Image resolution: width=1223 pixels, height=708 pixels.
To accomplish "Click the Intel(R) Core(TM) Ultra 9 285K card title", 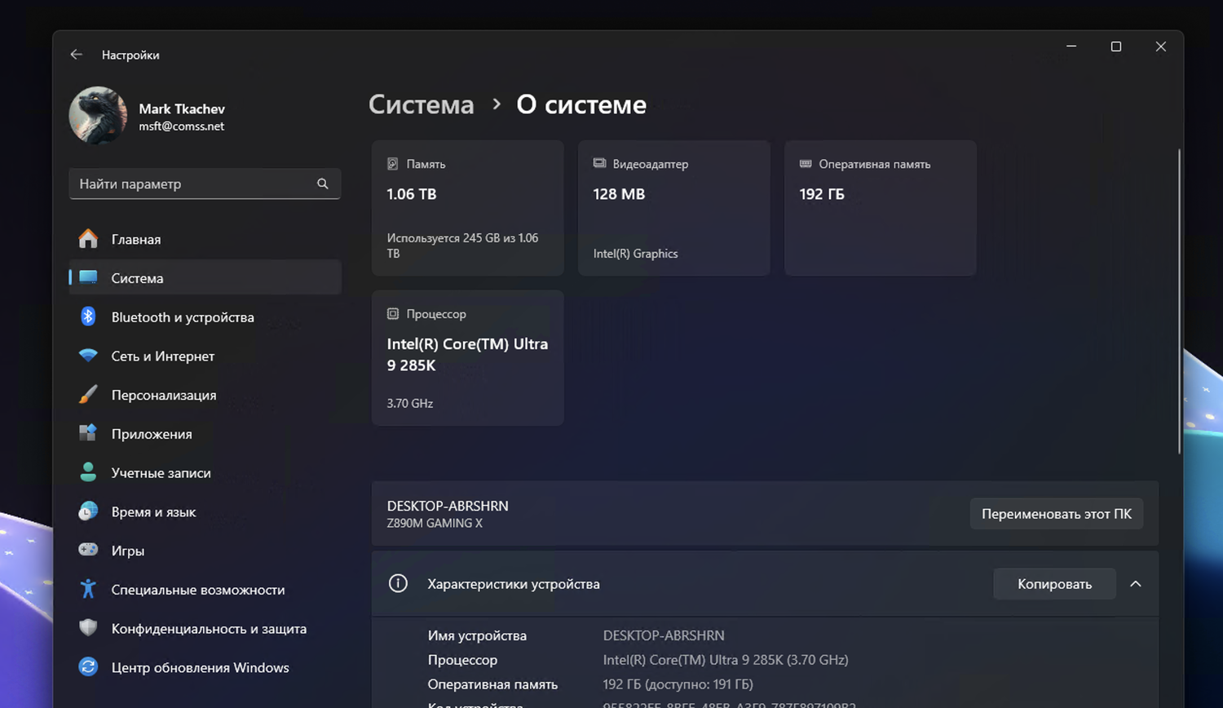I will 467,355.
